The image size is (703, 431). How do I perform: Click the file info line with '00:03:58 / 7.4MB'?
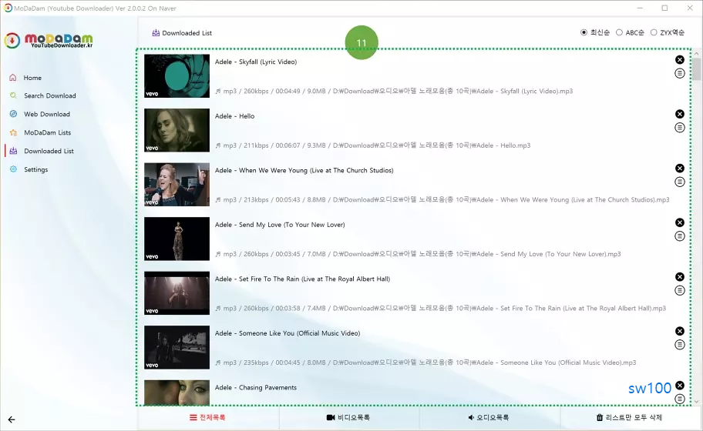440,308
